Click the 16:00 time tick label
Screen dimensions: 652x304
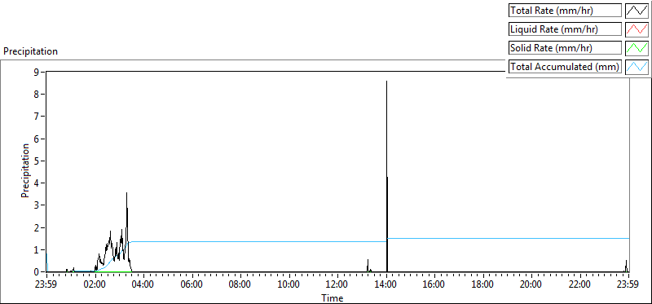(434, 285)
